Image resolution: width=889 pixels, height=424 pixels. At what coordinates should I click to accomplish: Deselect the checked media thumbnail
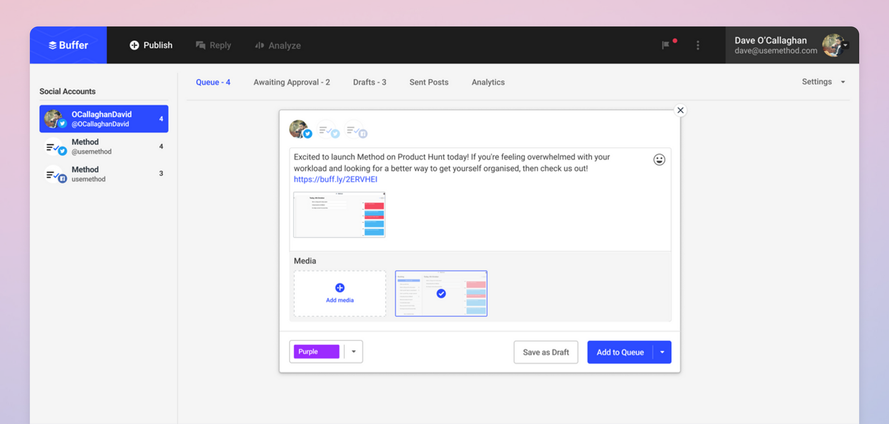click(441, 293)
